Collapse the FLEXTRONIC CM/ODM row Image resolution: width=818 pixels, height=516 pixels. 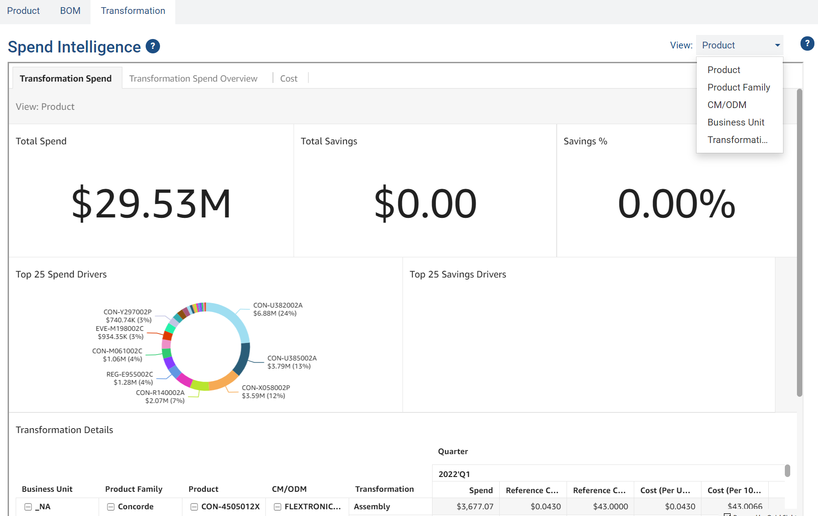tap(277, 507)
